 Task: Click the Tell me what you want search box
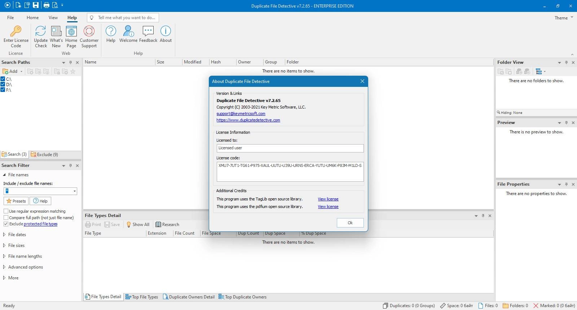[x=123, y=17]
